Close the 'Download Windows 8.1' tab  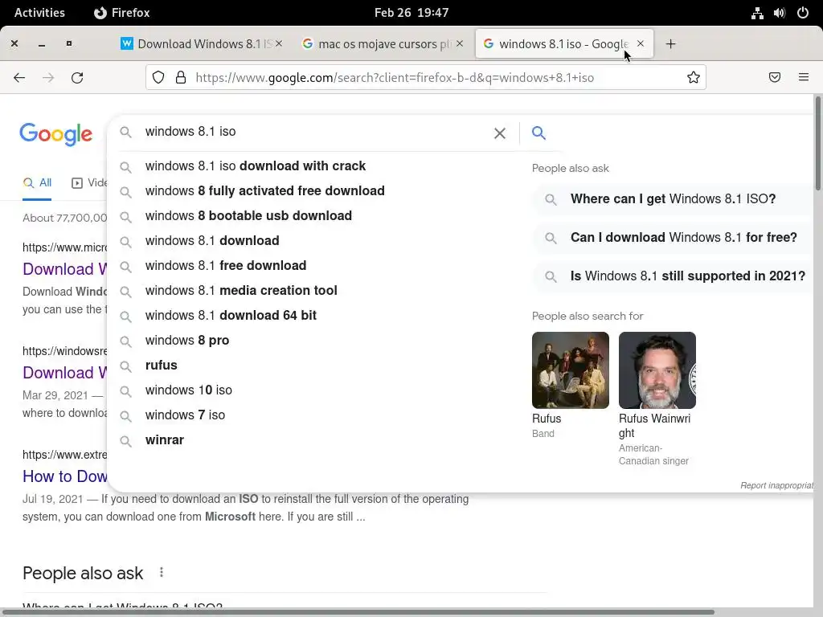pyautogui.click(x=279, y=43)
